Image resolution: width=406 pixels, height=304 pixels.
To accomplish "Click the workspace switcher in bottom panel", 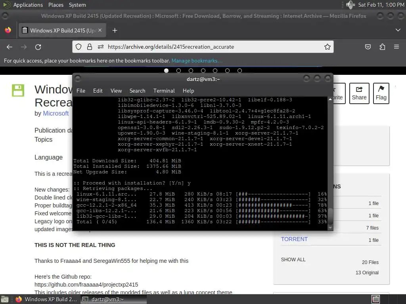I will click(x=376, y=299).
